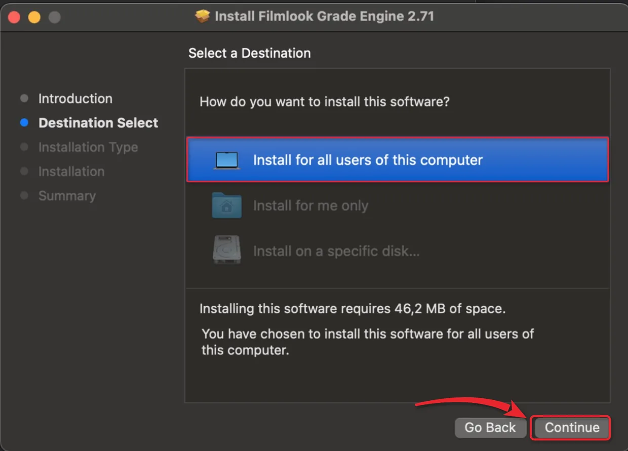Minimize the installer with yellow button

pos(34,17)
